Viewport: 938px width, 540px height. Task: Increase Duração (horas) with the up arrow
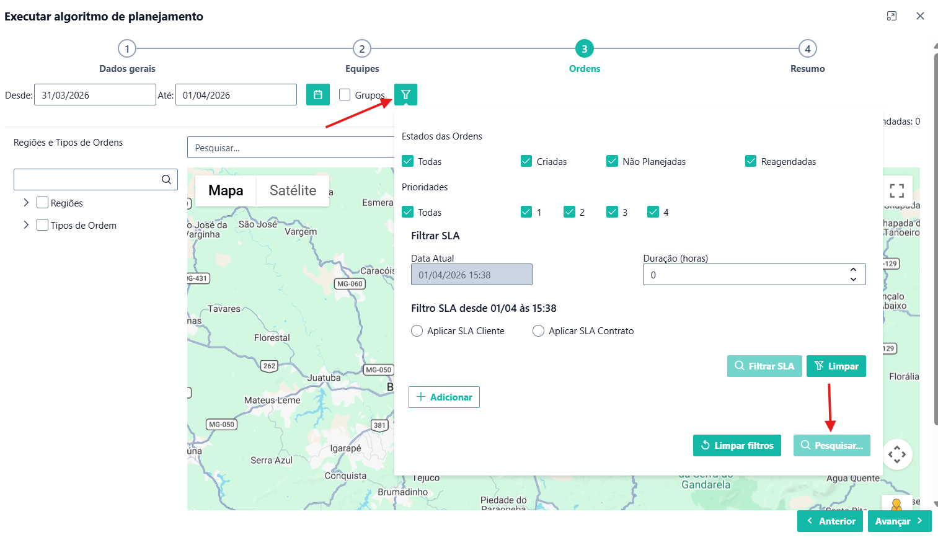[853, 270]
